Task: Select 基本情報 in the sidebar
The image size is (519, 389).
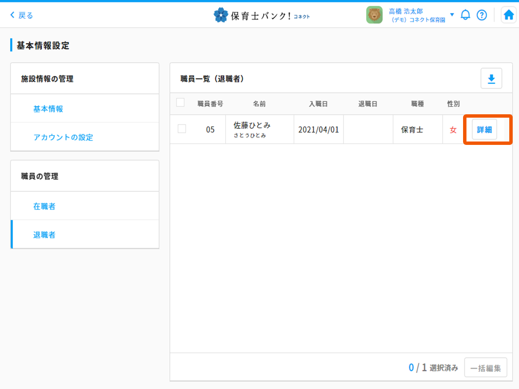Action: [48, 109]
